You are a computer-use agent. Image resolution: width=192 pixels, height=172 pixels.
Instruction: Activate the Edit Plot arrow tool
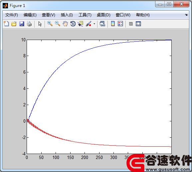(40, 24)
